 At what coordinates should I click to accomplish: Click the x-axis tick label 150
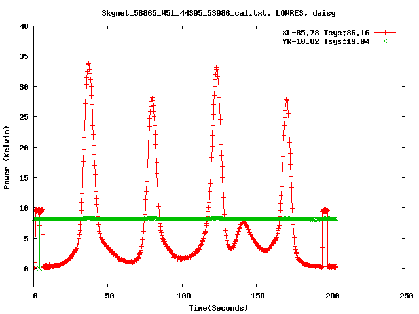click(258, 296)
